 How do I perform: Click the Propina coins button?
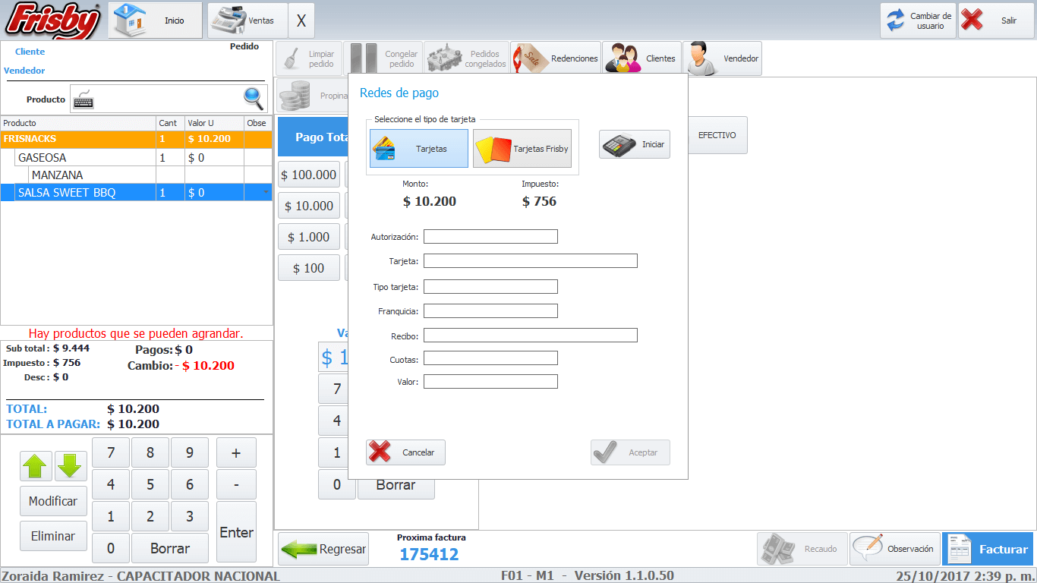311,96
